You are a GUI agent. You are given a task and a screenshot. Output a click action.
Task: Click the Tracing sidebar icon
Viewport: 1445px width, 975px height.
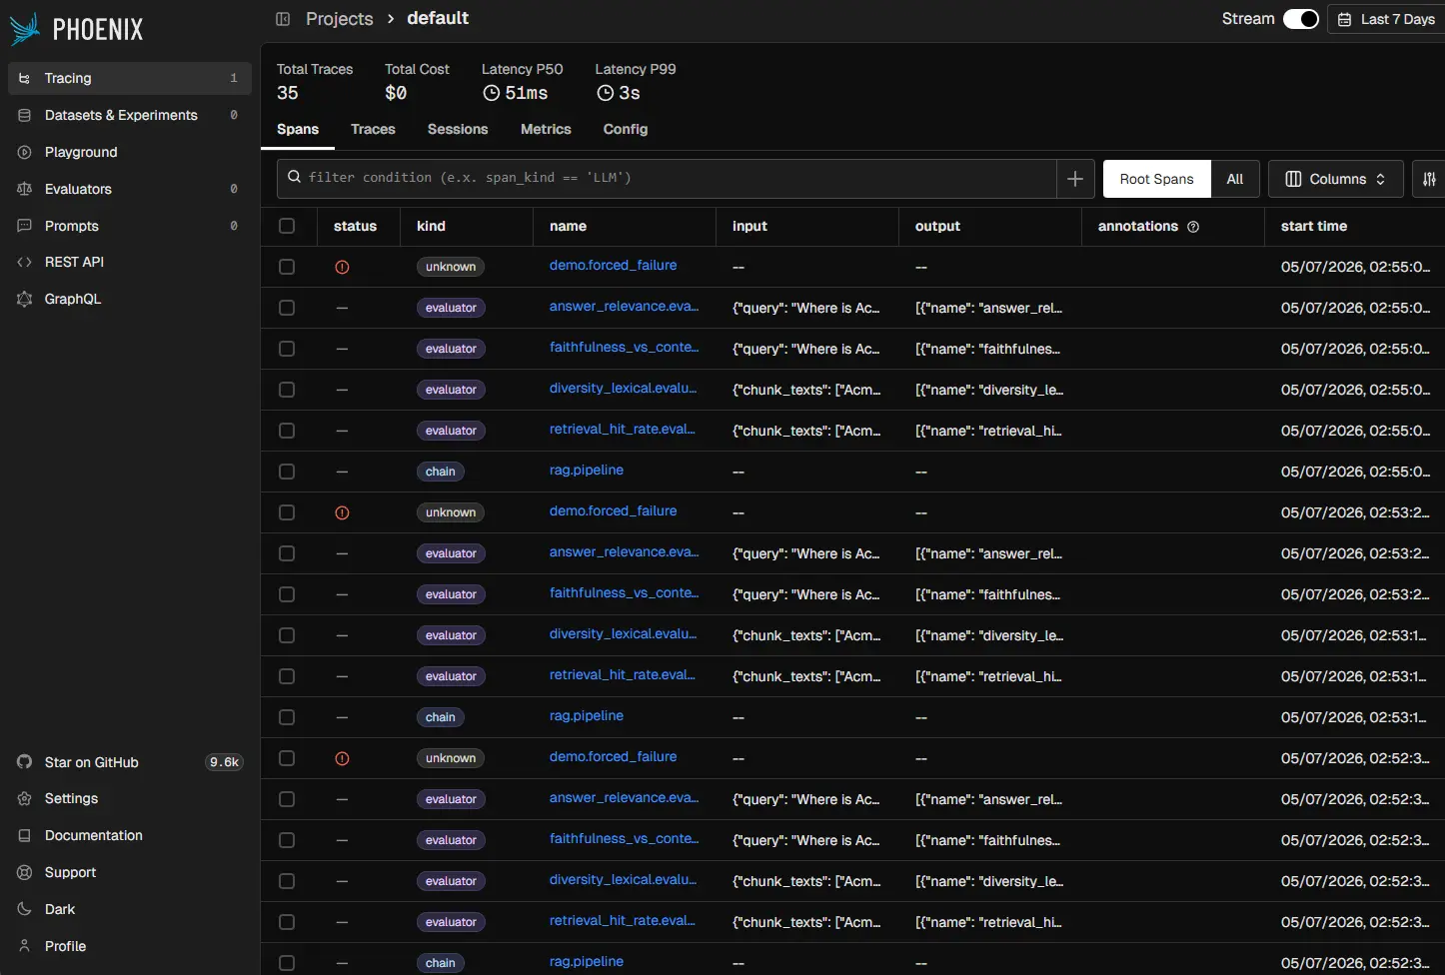click(25, 78)
